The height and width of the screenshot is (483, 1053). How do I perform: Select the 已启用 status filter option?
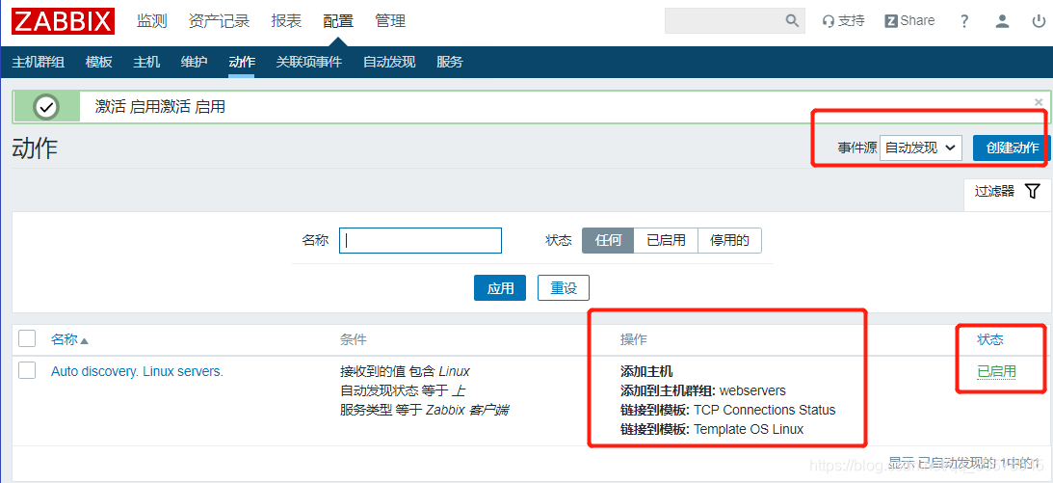click(666, 240)
